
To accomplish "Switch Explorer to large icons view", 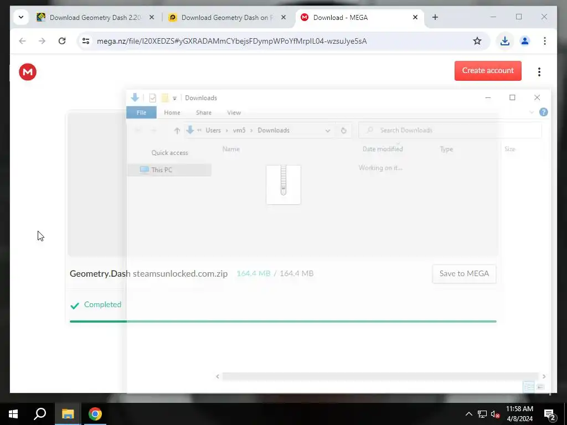I will [x=540, y=387].
